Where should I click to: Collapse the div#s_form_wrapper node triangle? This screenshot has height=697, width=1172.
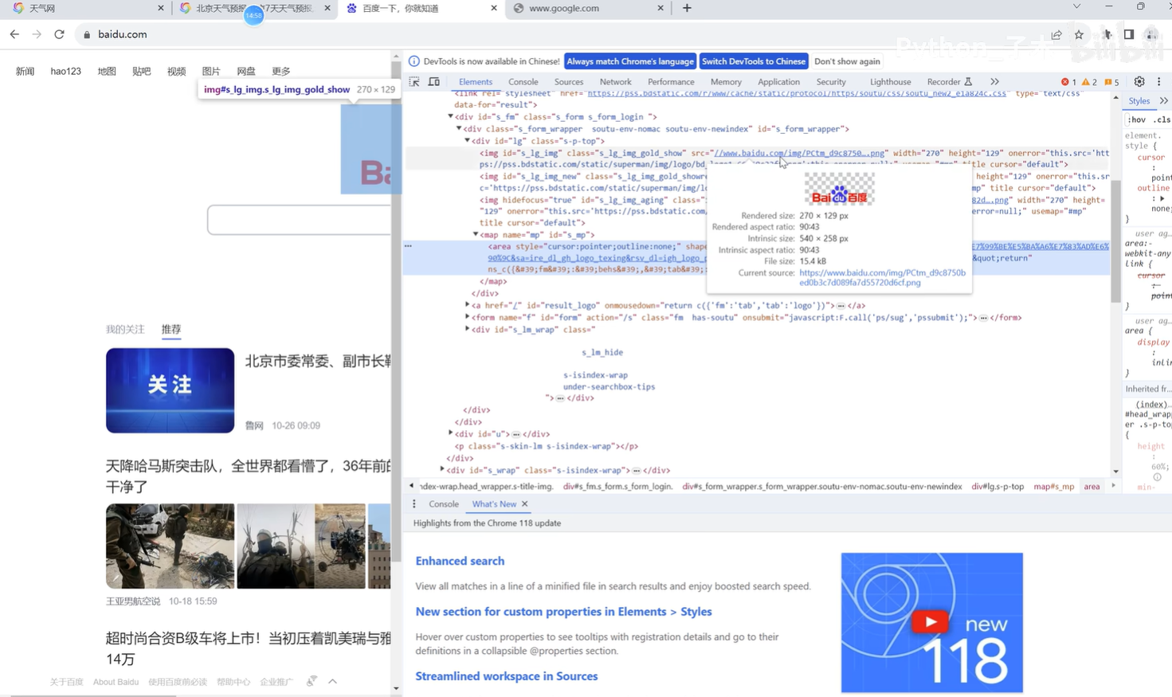coord(459,128)
